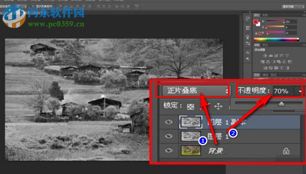The image size is (306, 174).
Task: Click the 背景 layer name
Action: (216, 151)
